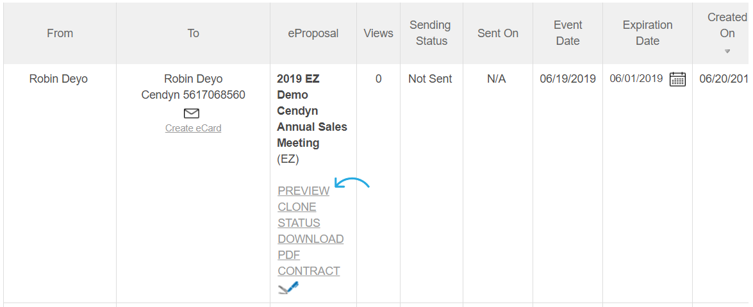Sort by the From column header

pos(60,33)
